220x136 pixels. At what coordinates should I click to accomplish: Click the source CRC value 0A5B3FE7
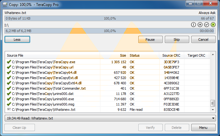[x=171, y=67]
